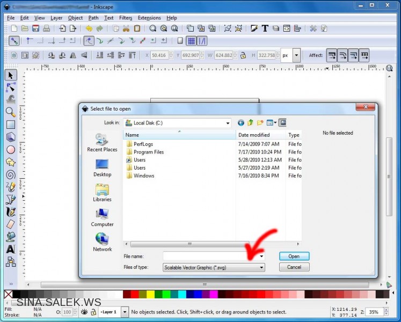Image resolution: width=401 pixels, height=322 pixels.
Task: Select the Rectangle tool
Action: point(11,125)
